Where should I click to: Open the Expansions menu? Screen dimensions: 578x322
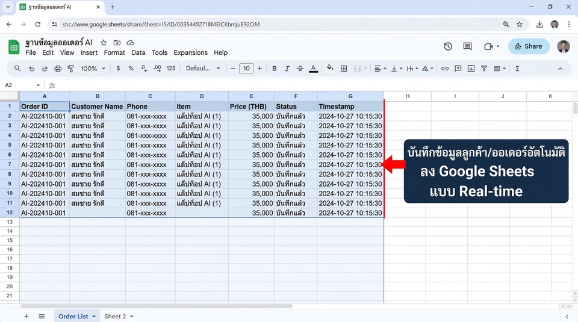191,53
